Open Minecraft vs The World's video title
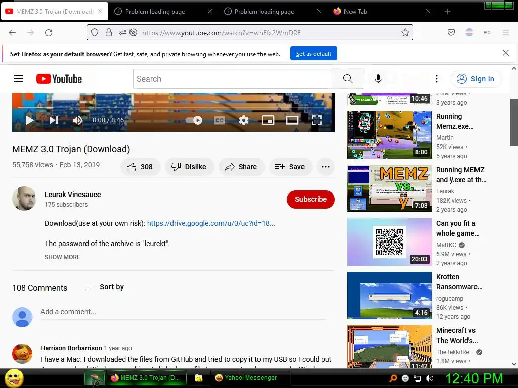This screenshot has width=518, height=388. click(x=457, y=335)
